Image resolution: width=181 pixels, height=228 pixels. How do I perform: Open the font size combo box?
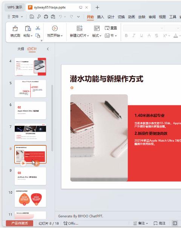pos(173,28)
